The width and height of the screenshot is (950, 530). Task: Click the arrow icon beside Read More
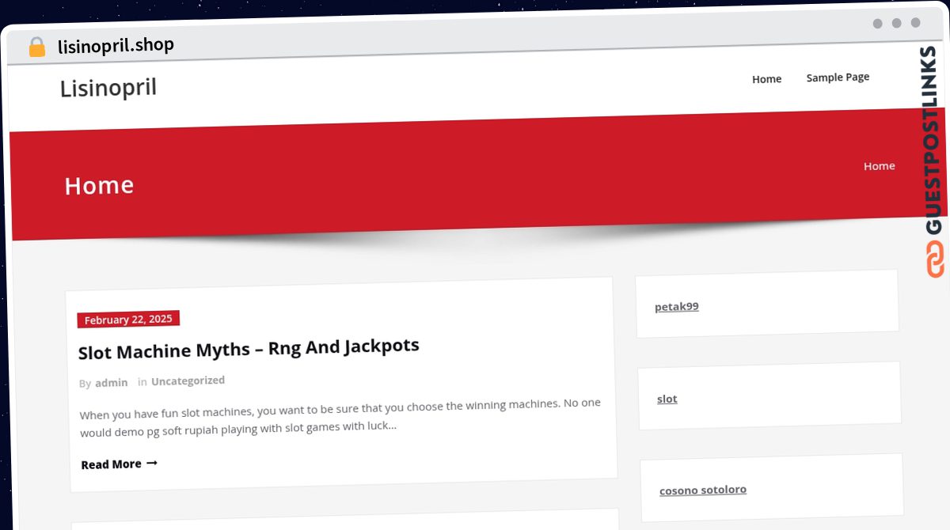(x=152, y=463)
